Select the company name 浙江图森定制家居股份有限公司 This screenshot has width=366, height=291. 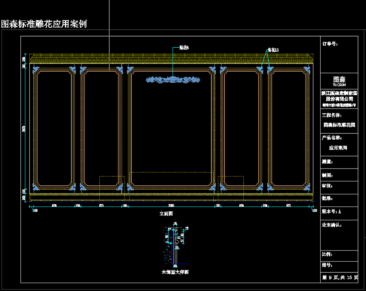click(x=339, y=96)
